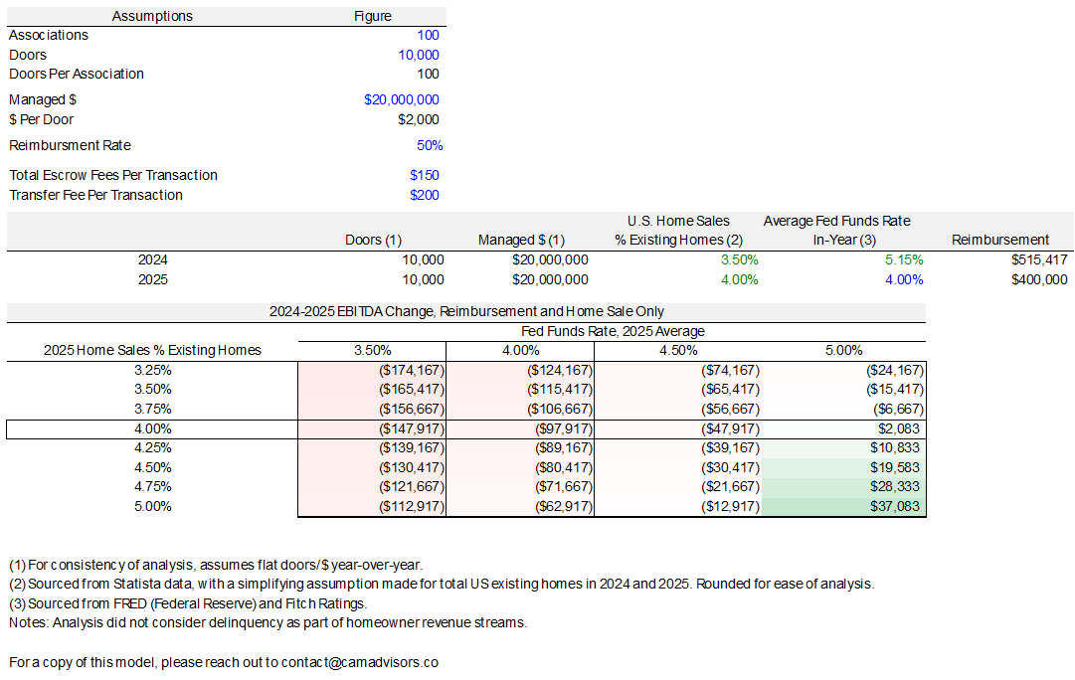Select the 2024-2025 EBITDA Change title

466,312
